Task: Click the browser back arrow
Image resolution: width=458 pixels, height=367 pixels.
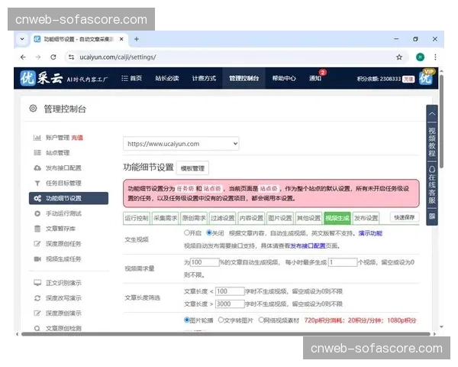Action: pyautogui.click(x=23, y=57)
